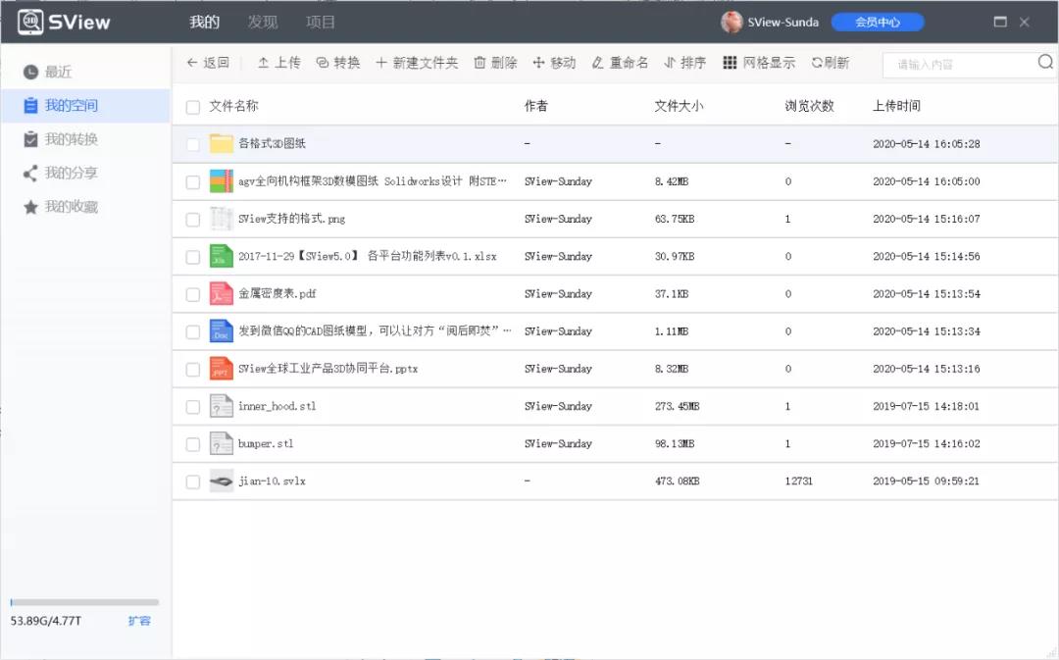Click the 扩容 storage expansion link
1059x660 pixels.
coord(139,621)
